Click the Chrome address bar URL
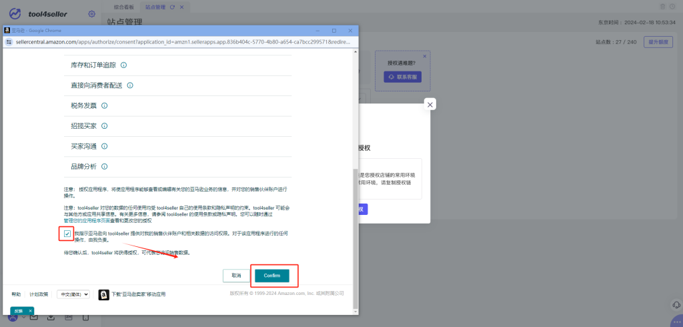Image resolution: width=683 pixels, height=327 pixels. tap(183, 42)
